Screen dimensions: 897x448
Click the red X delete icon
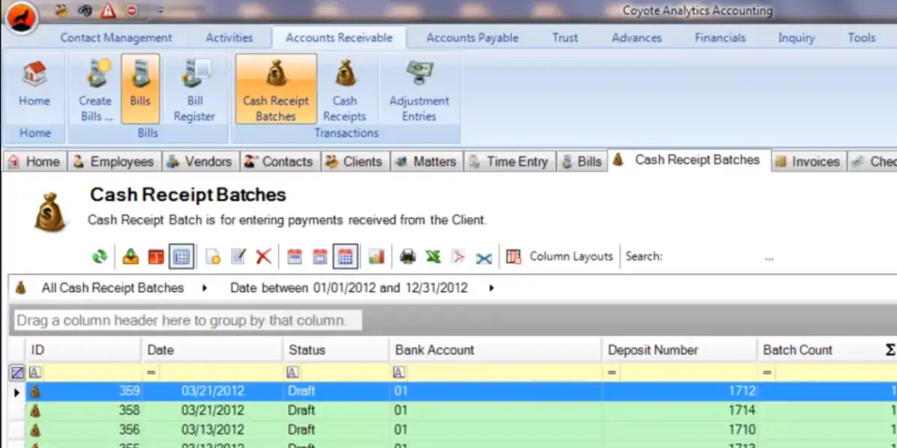pyautogui.click(x=263, y=257)
